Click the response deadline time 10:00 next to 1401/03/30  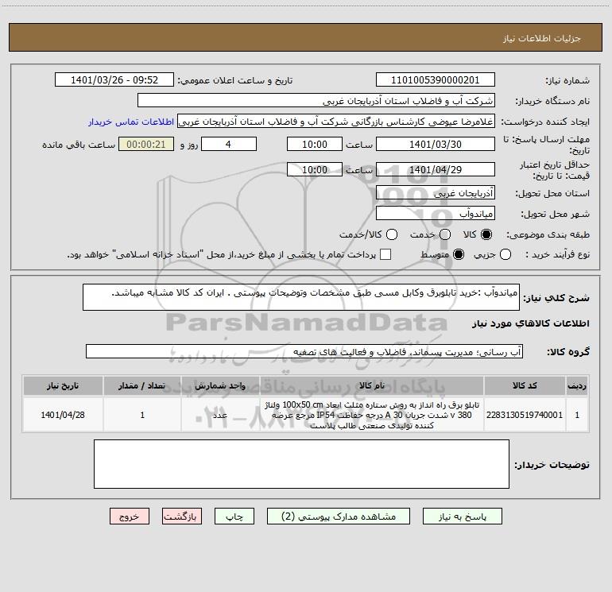tap(315, 144)
